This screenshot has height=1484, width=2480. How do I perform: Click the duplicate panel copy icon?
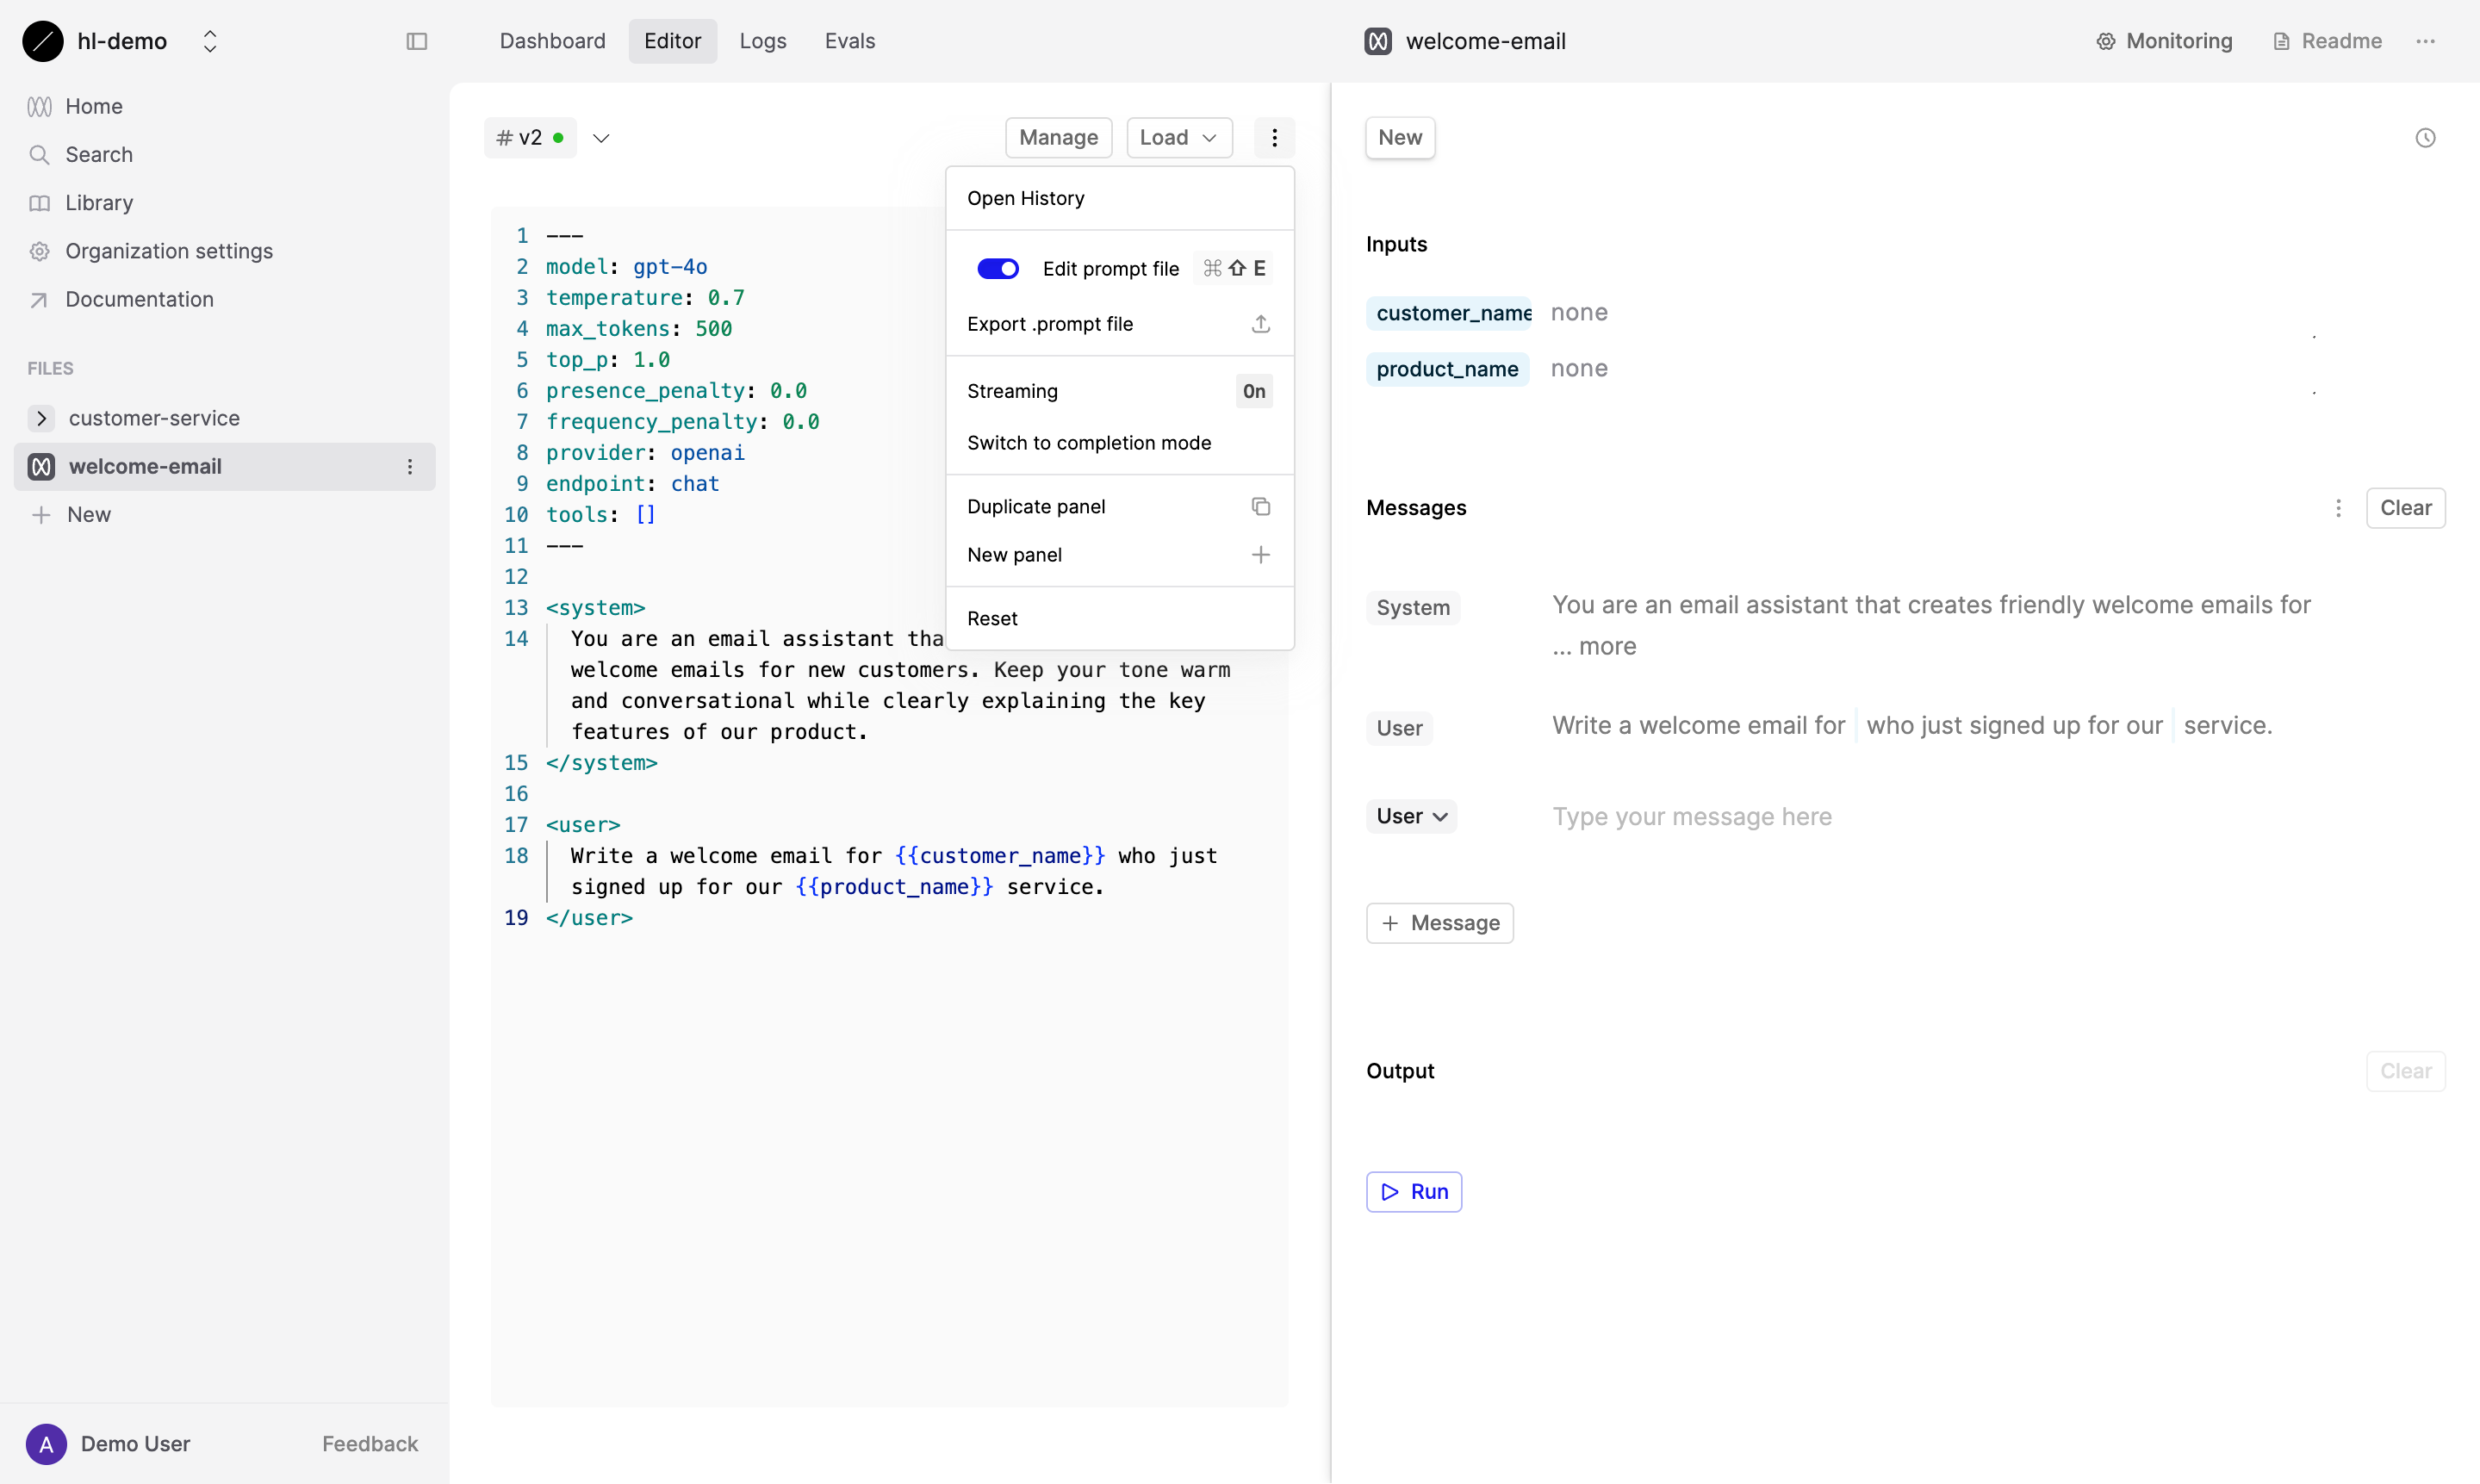pyautogui.click(x=1260, y=506)
